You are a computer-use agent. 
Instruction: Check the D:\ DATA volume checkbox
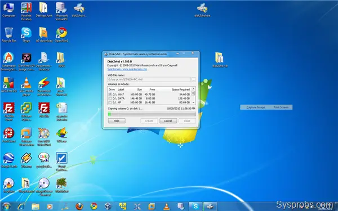(110, 98)
